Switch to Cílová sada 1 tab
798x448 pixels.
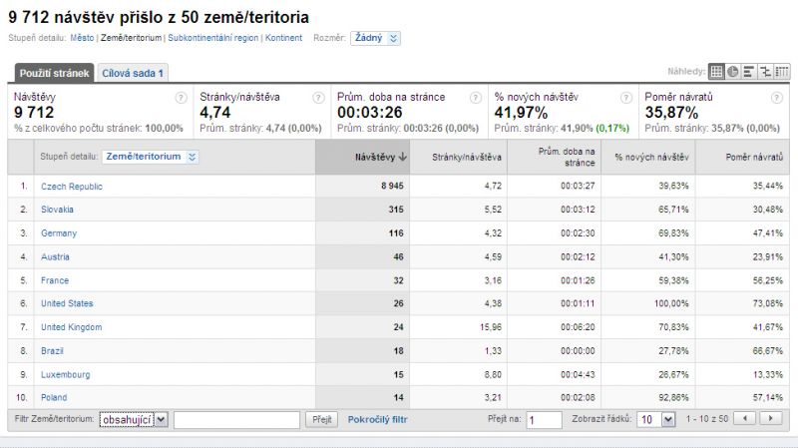click(x=132, y=73)
